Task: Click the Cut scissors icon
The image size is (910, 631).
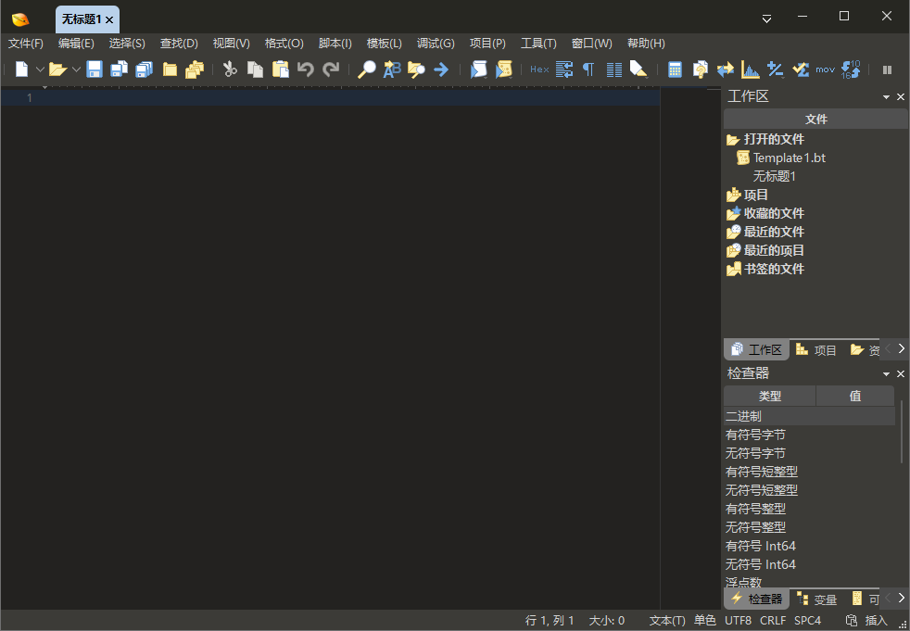Action: tap(230, 69)
